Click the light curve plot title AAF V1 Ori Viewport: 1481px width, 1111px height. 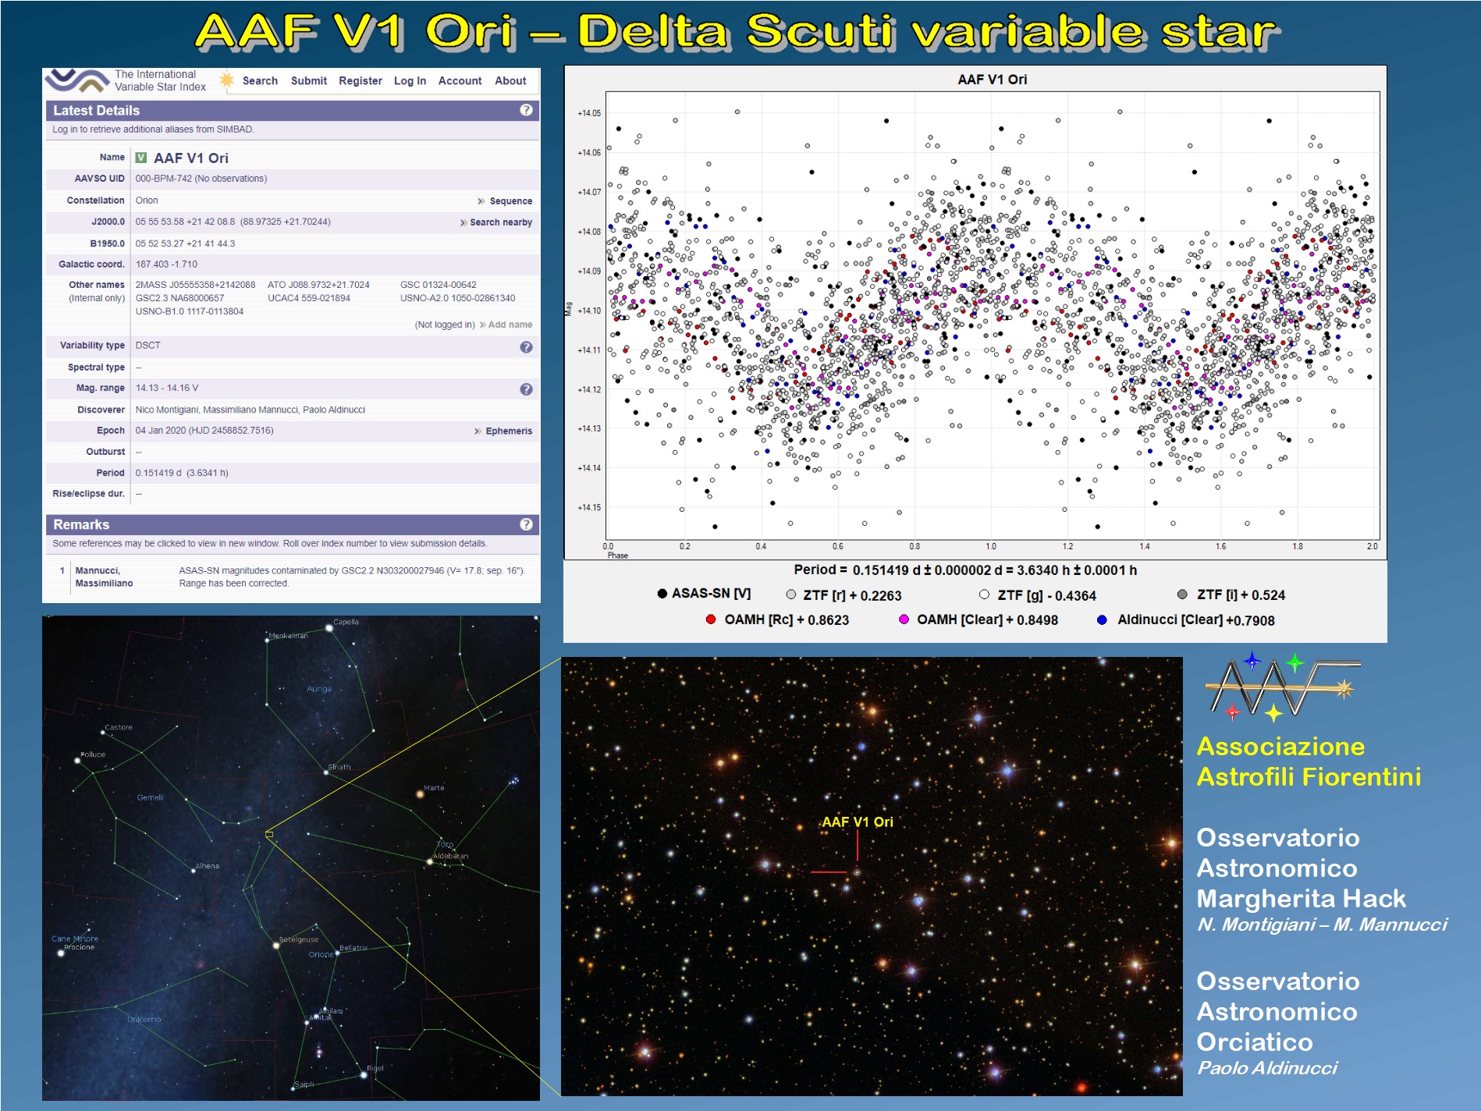tap(993, 80)
